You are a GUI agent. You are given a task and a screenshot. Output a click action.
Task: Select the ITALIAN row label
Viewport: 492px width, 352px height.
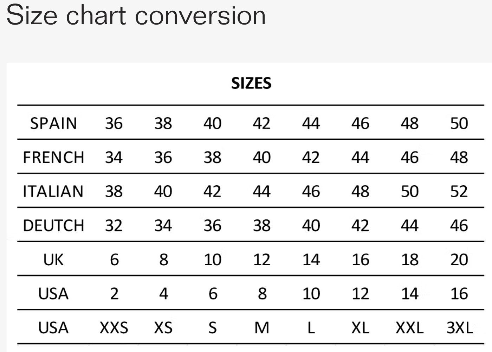tap(53, 192)
